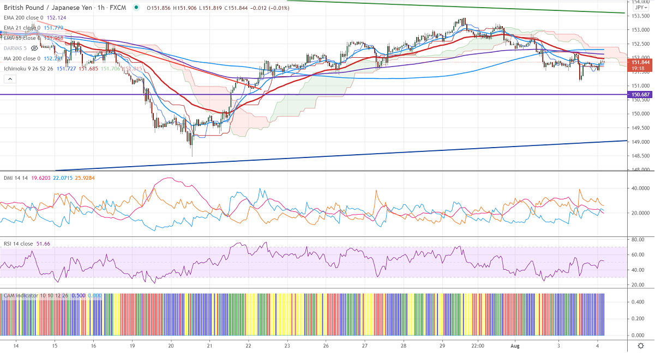Click the 22:00 time axis label
Screen dimensions: 655x353
tap(478, 345)
